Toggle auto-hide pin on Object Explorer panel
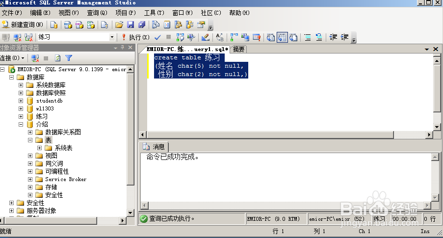443x238 pixels. pos(122,48)
